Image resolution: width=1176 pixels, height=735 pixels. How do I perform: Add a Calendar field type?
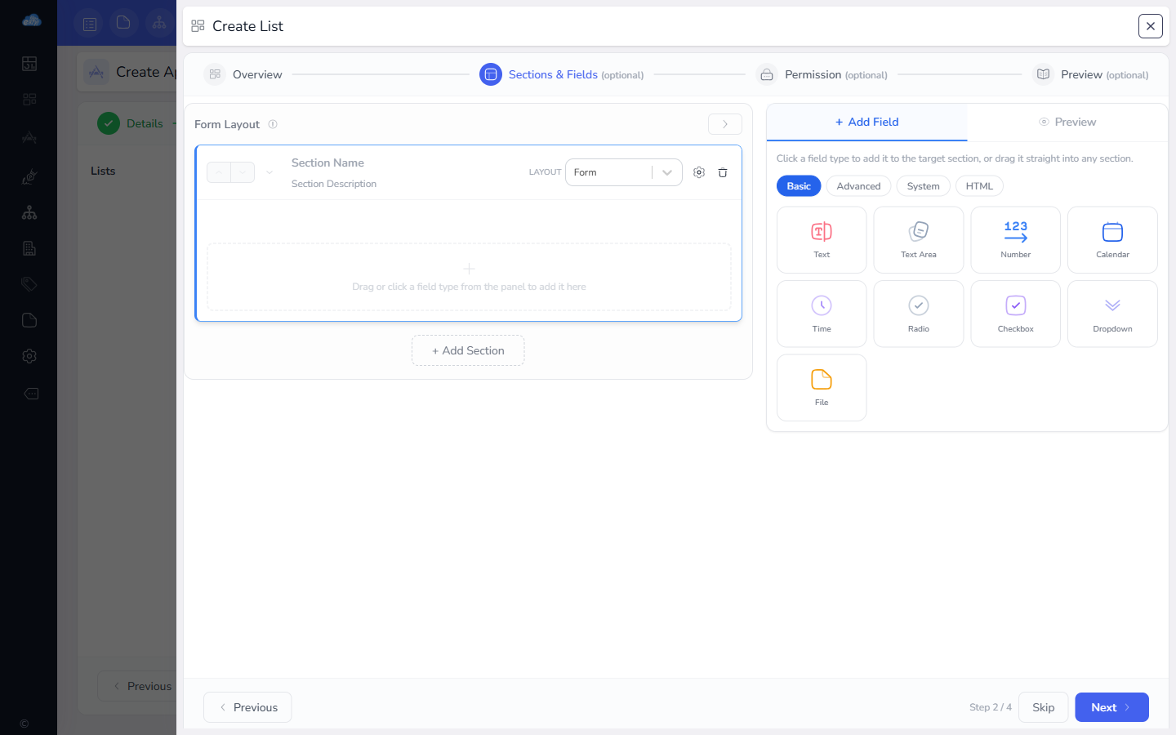coord(1112,239)
